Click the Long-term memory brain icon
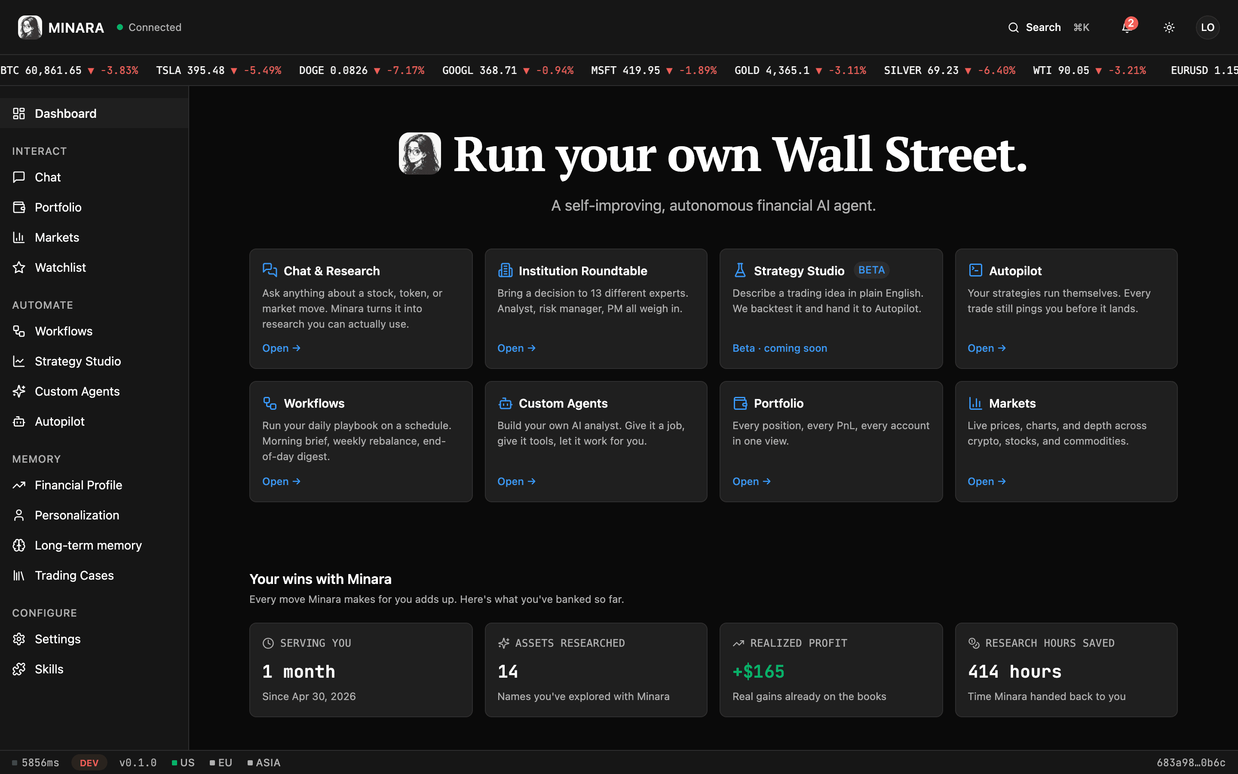 19,546
